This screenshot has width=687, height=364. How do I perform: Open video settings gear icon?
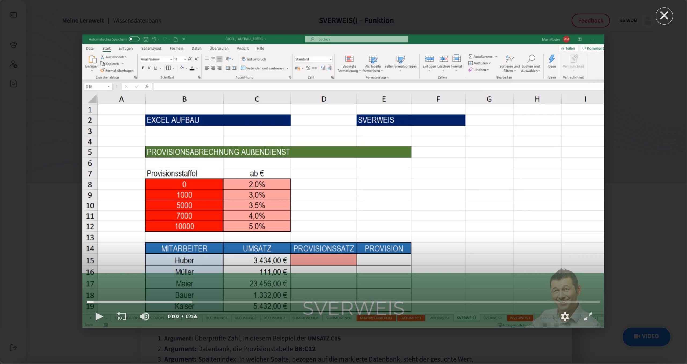(565, 317)
